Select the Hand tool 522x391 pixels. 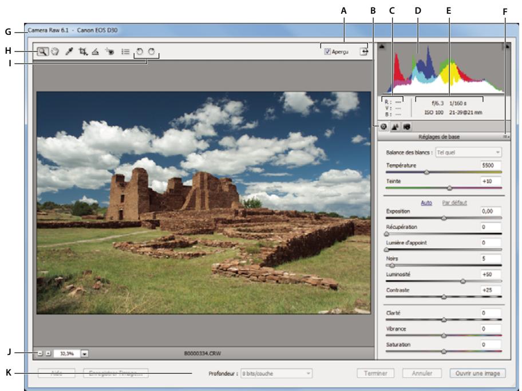pyautogui.click(x=55, y=51)
